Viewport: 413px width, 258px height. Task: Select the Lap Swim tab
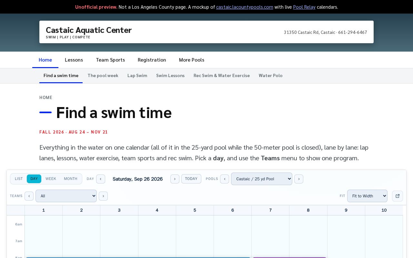(x=137, y=75)
